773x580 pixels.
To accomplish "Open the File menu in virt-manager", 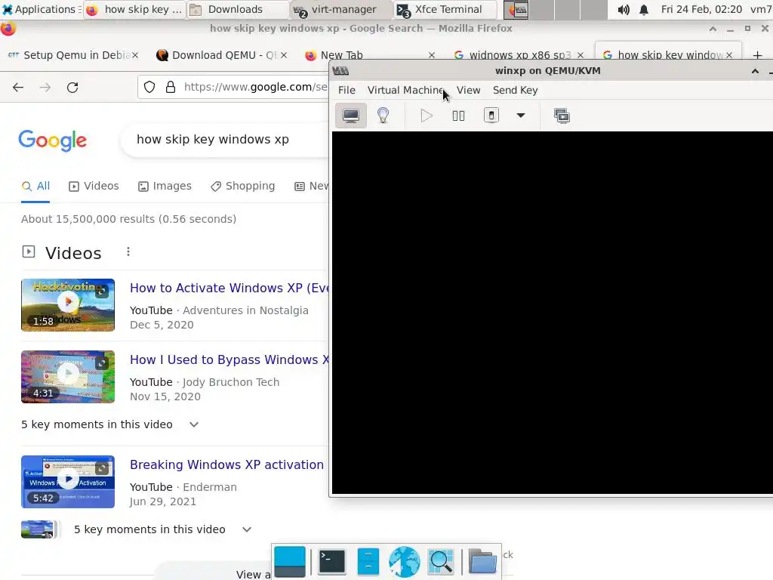I will tap(346, 91).
